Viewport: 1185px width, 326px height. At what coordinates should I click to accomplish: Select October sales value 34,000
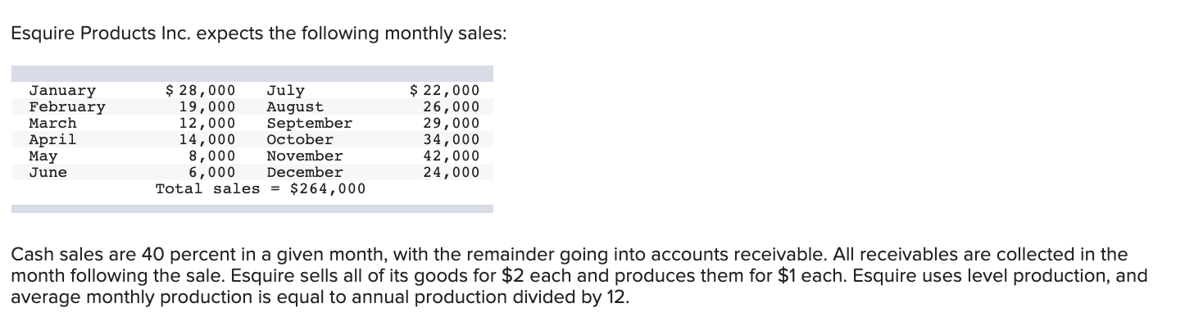coord(452,139)
